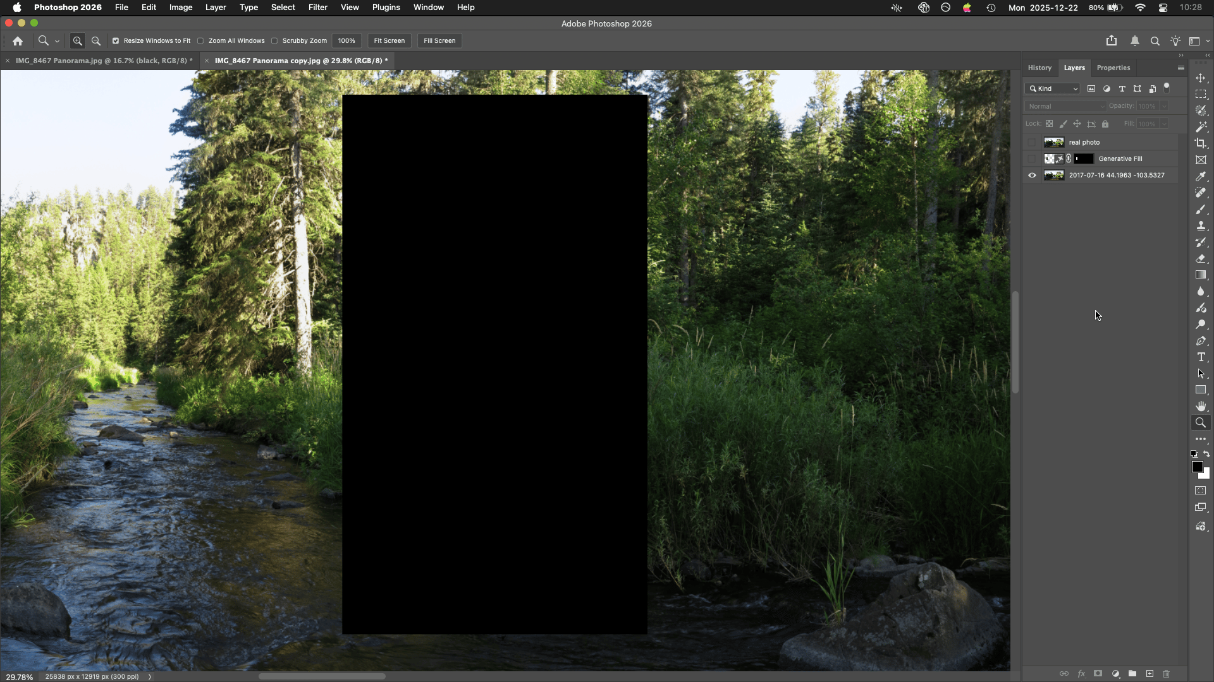
Task: Select the Hand tool
Action: click(x=1200, y=406)
